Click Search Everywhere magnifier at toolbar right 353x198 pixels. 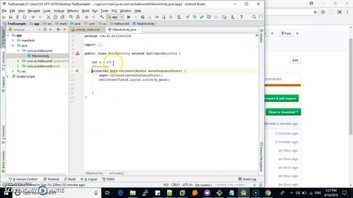coord(254,17)
